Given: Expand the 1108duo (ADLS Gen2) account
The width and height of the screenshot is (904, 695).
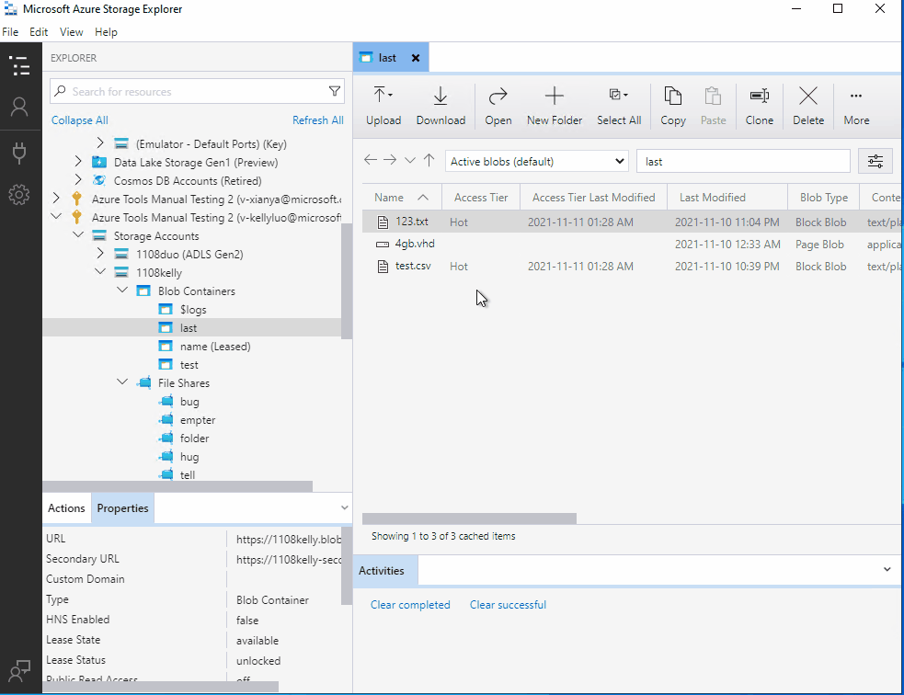Looking at the screenshot, I should click(x=101, y=253).
